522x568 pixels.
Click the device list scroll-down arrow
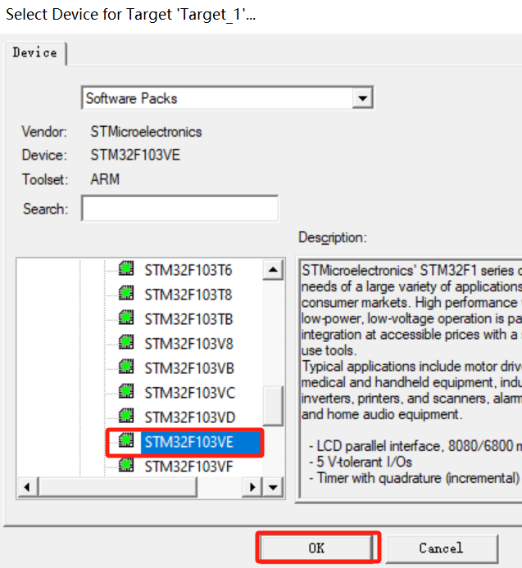point(273,487)
